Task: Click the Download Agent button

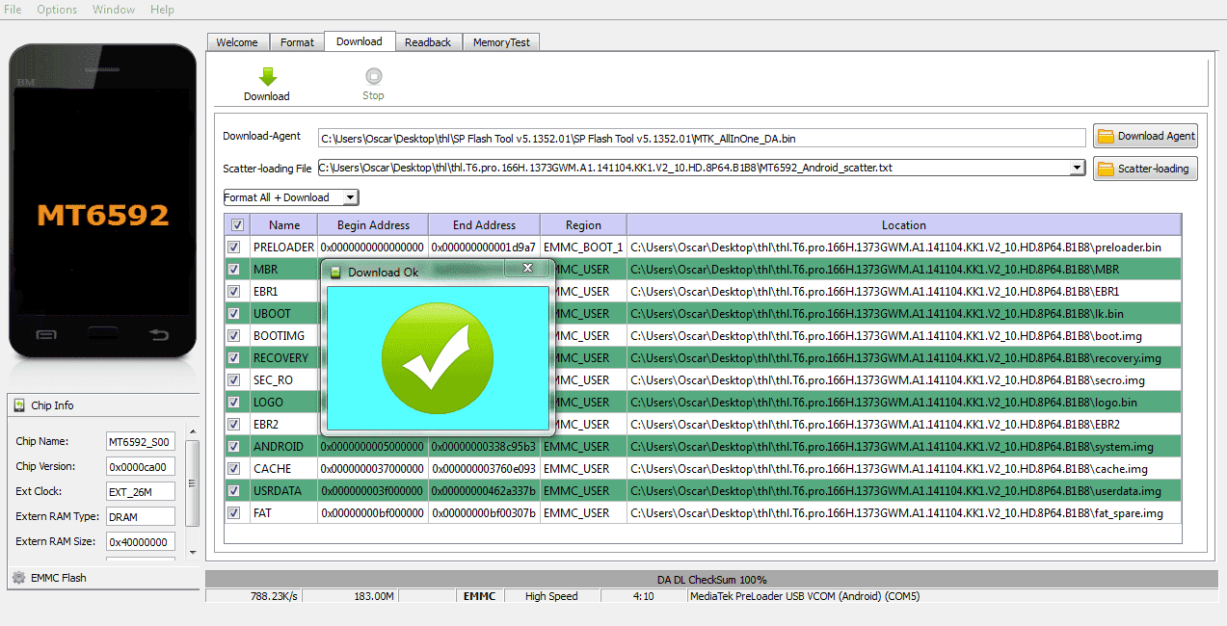Action: tap(1145, 136)
